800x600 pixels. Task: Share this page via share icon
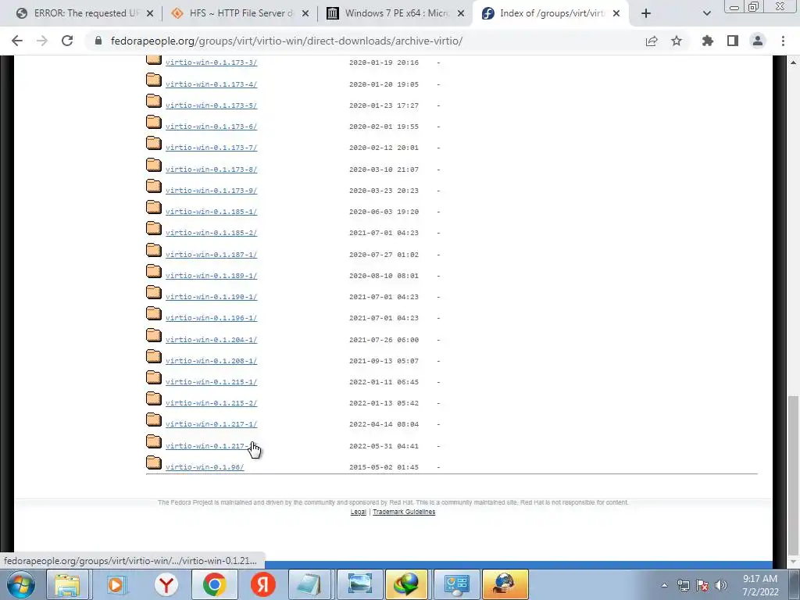[x=652, y=41]
